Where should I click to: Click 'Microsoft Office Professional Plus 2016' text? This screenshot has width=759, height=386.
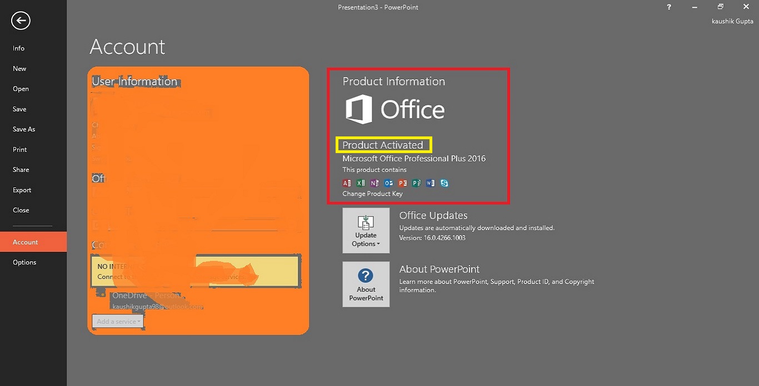pyautogui.click(x=414, y=159)
